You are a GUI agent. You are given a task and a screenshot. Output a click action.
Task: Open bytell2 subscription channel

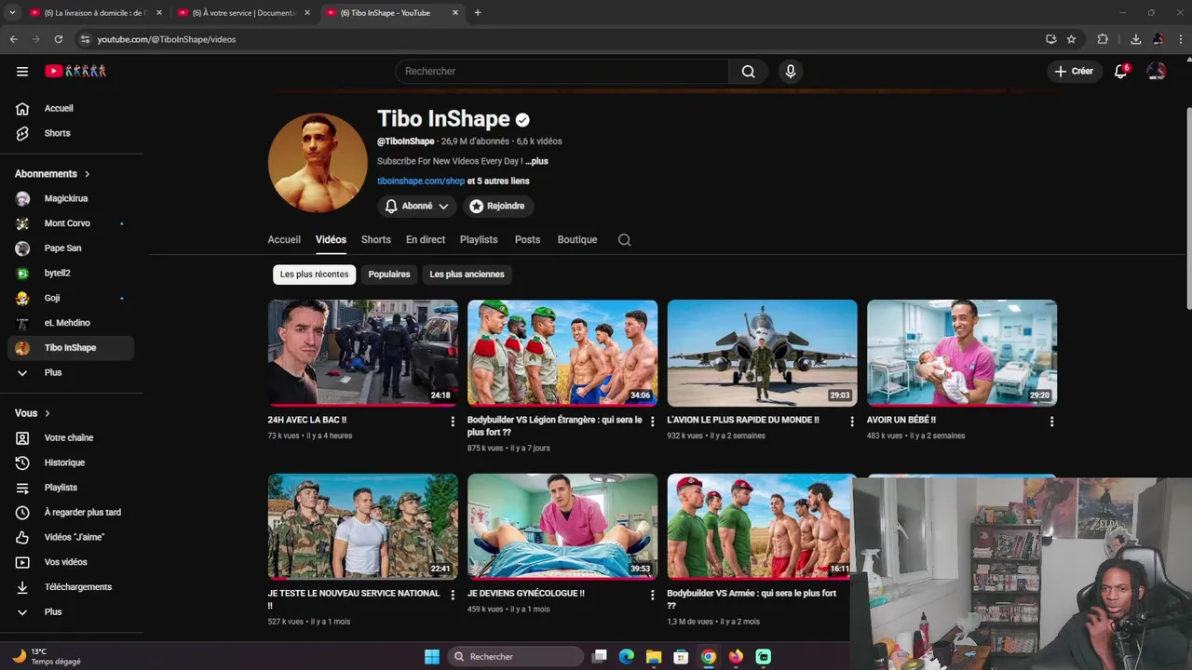tap(71, 274)
